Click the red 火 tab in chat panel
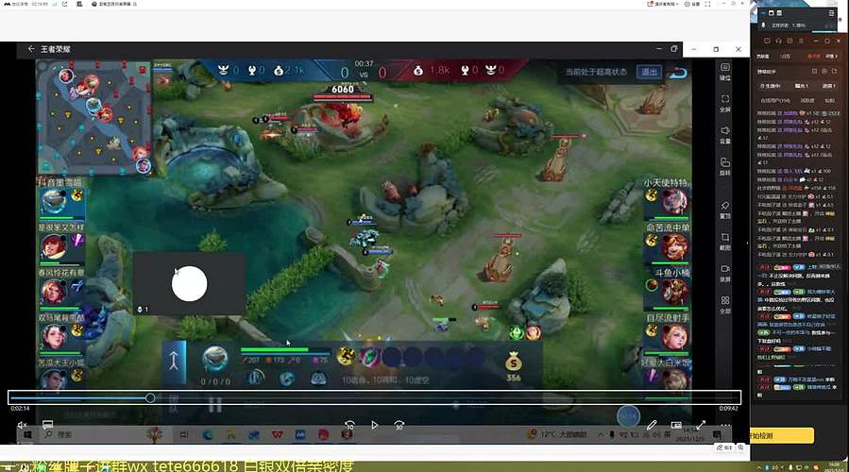The width and height of the screenshot is (849, 472). click(813, 57)
